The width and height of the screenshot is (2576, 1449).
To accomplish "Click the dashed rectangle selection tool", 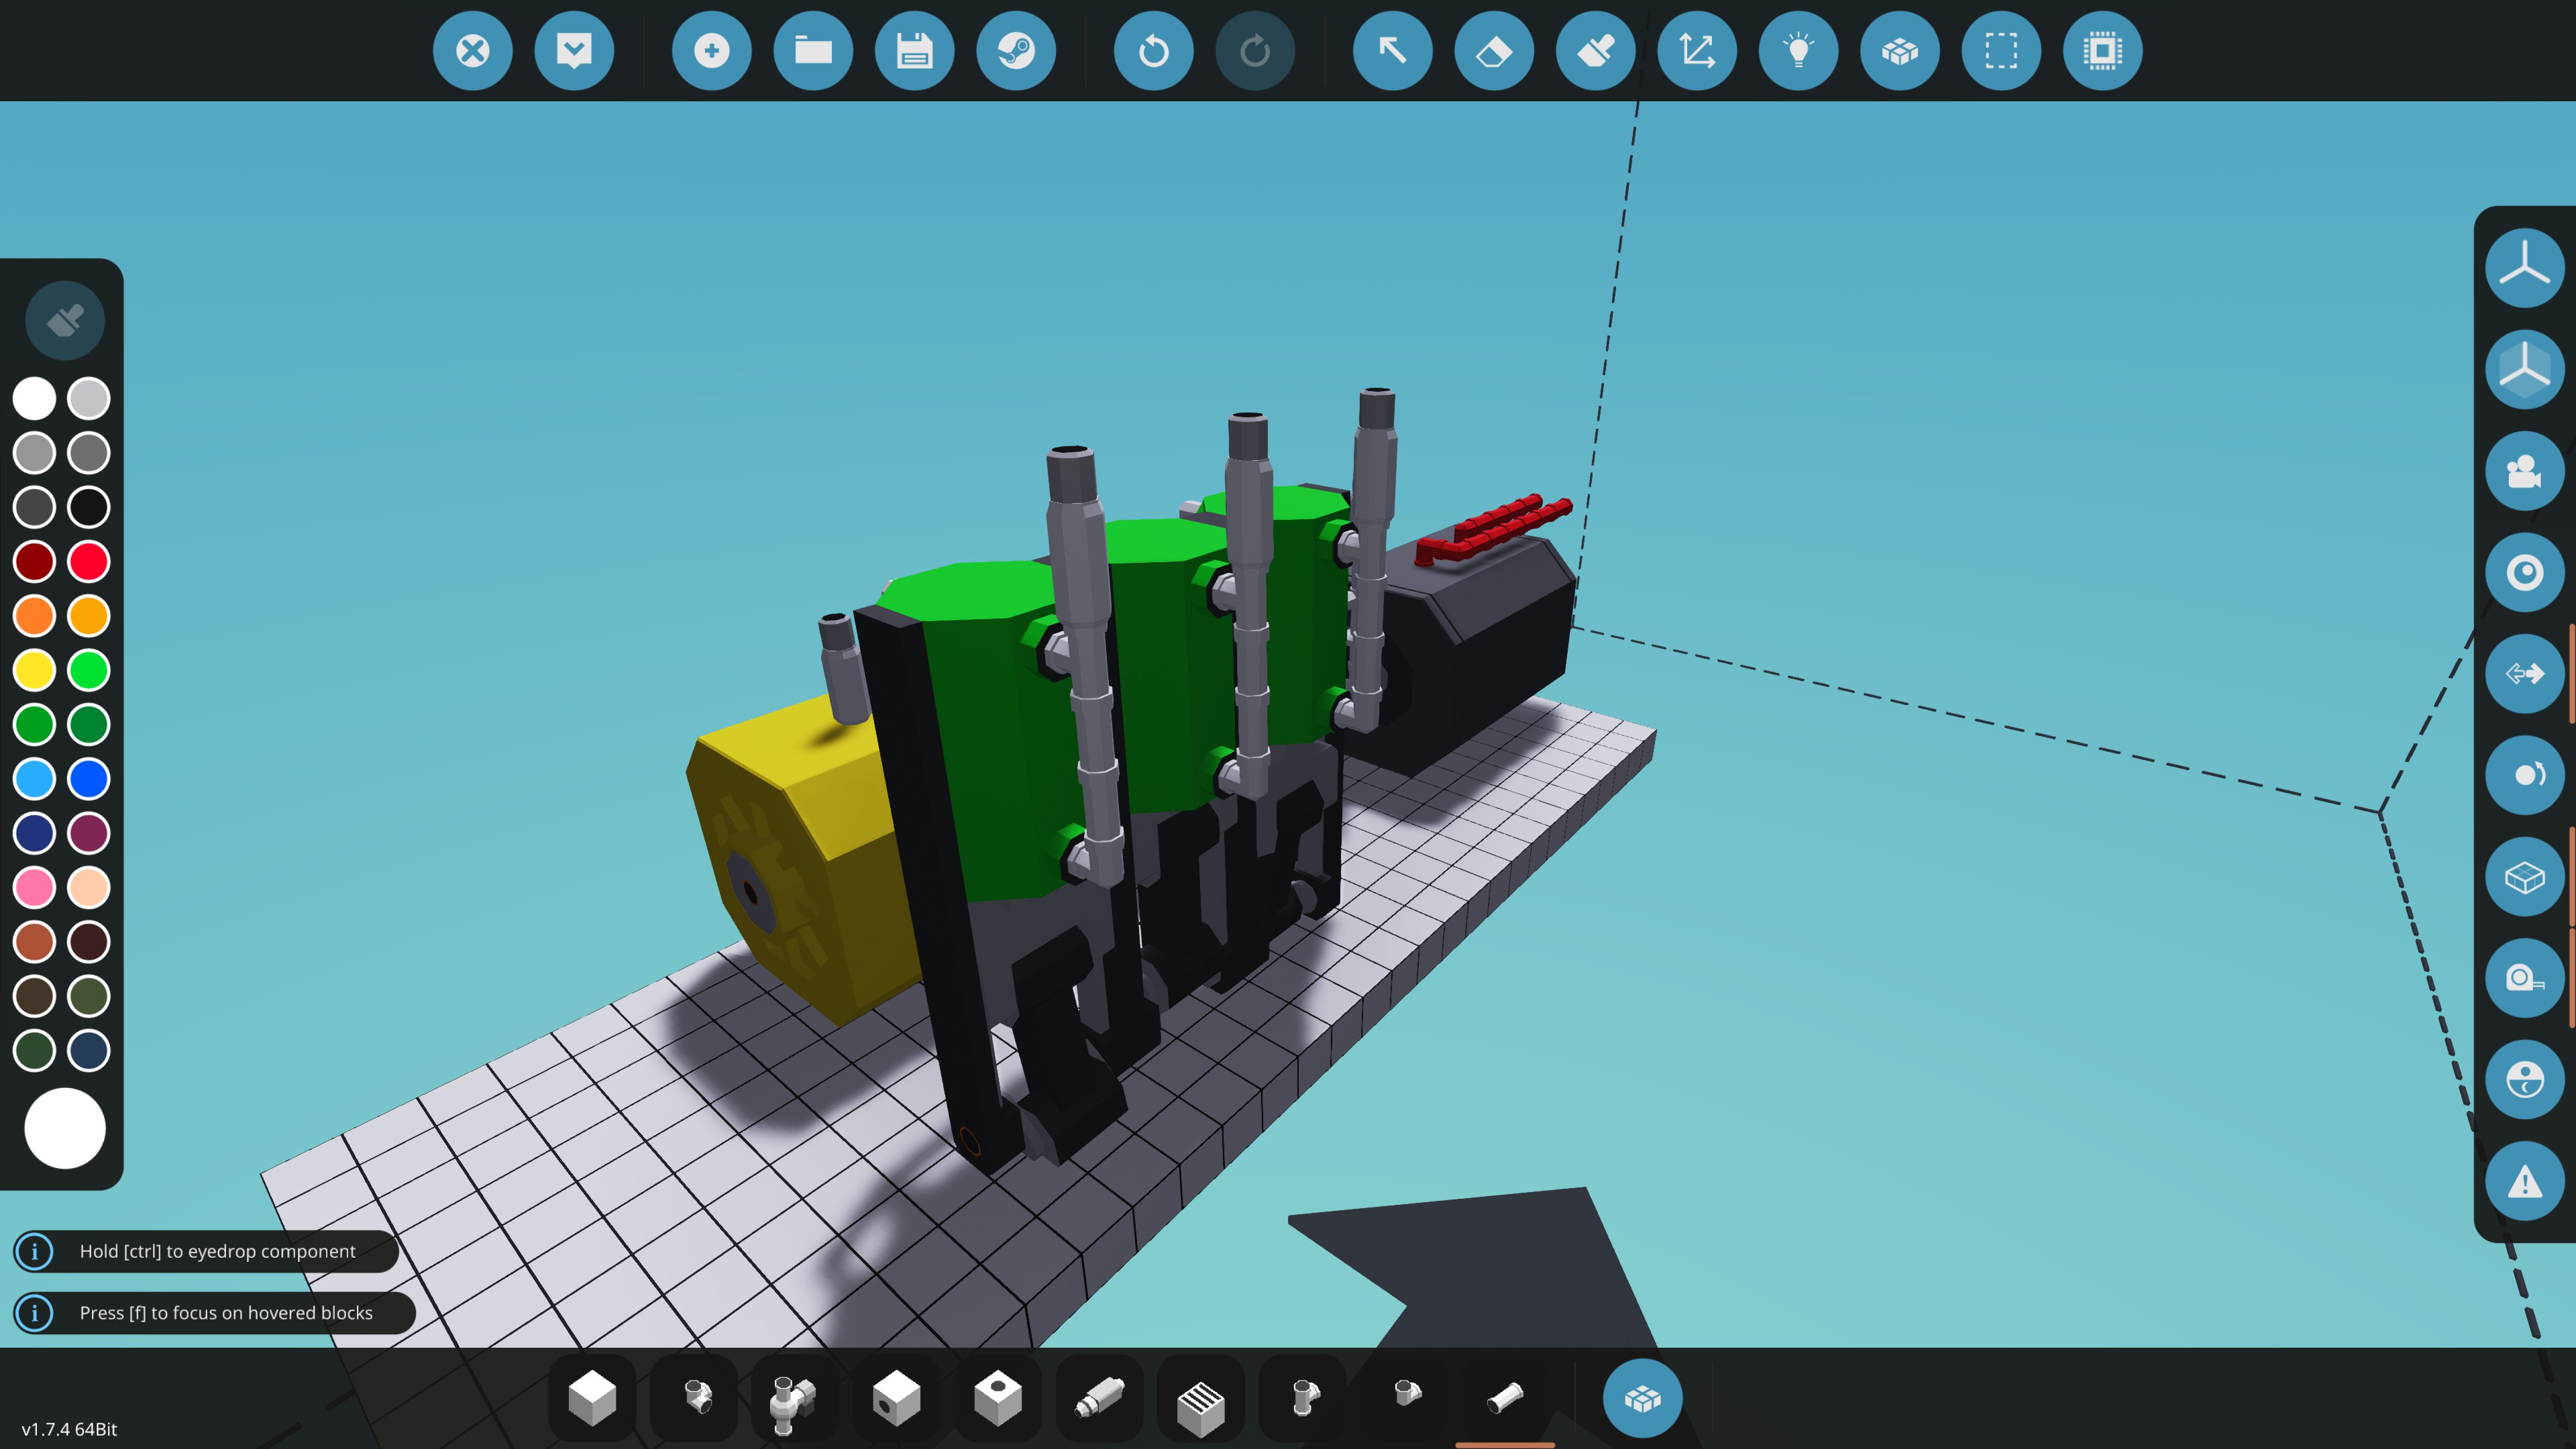I will [x=2000, y=51].
